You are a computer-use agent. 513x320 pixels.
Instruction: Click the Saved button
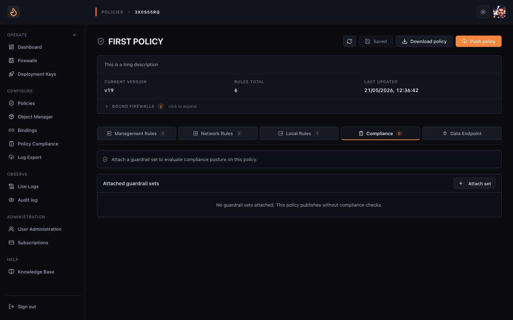pos(376,41)
